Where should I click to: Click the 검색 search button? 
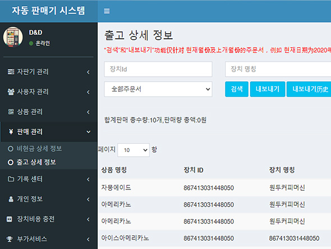(x=237, y=89)
